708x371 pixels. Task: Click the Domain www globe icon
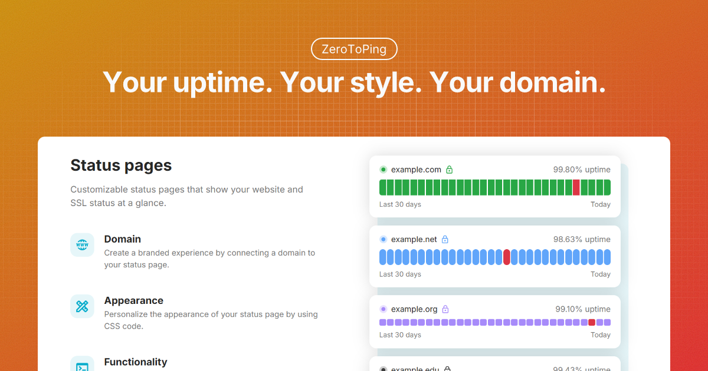coord(82,245)
